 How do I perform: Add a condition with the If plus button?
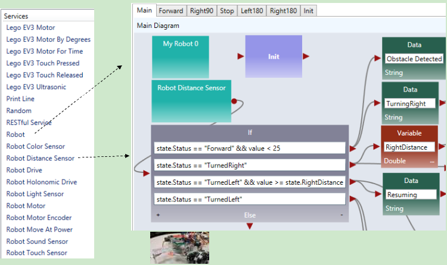tap(158, 214)
